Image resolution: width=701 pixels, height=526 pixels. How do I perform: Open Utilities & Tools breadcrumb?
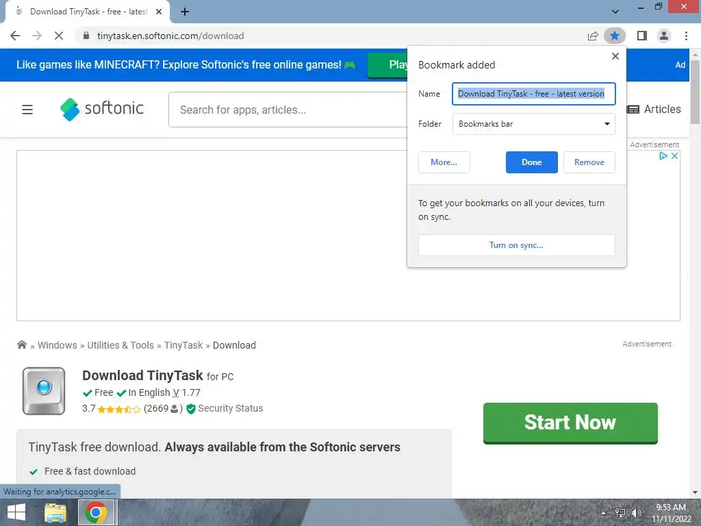(120, 345)
